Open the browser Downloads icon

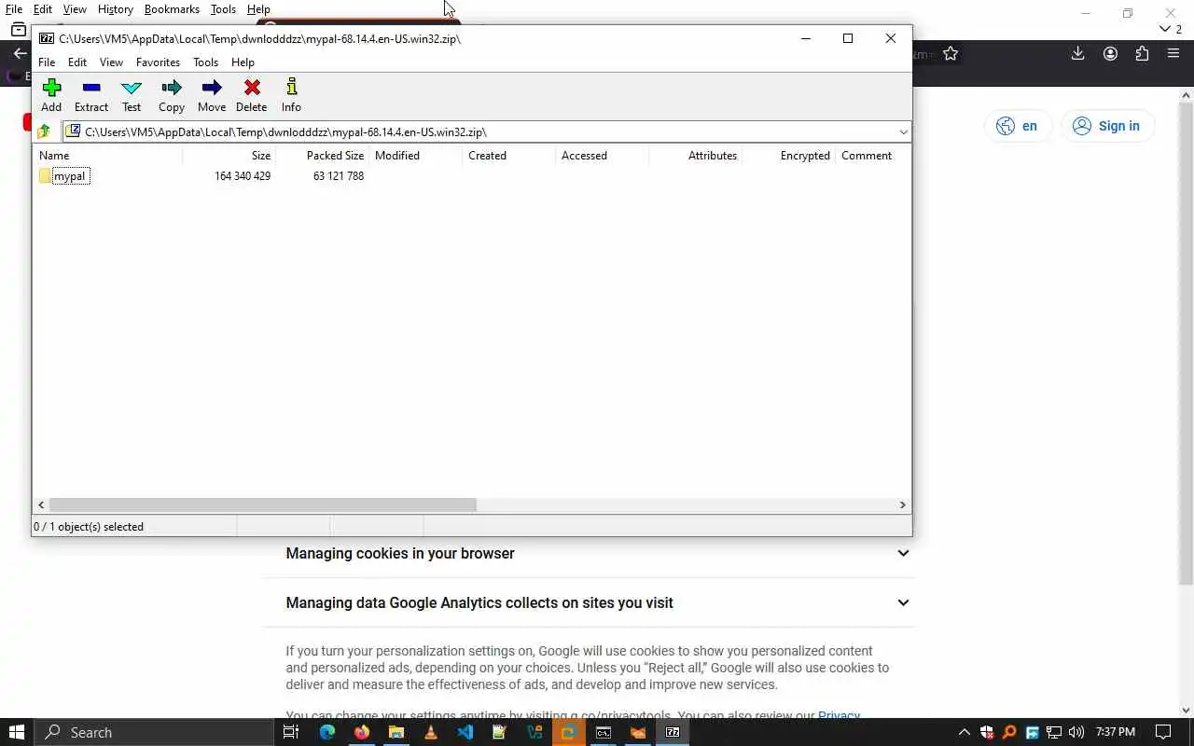tap(1077, 54)
